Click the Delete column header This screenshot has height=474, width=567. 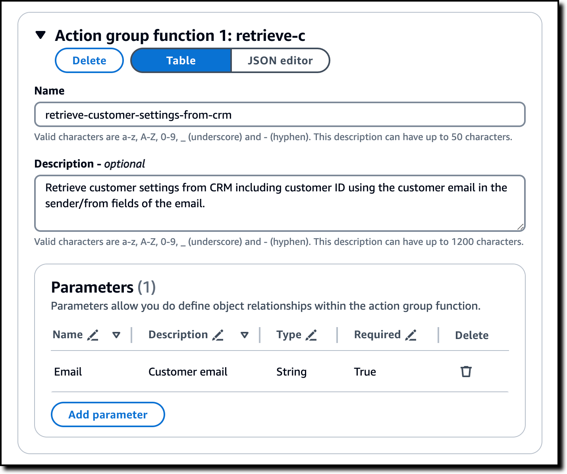pyautogui.click(x=472, y=335)
